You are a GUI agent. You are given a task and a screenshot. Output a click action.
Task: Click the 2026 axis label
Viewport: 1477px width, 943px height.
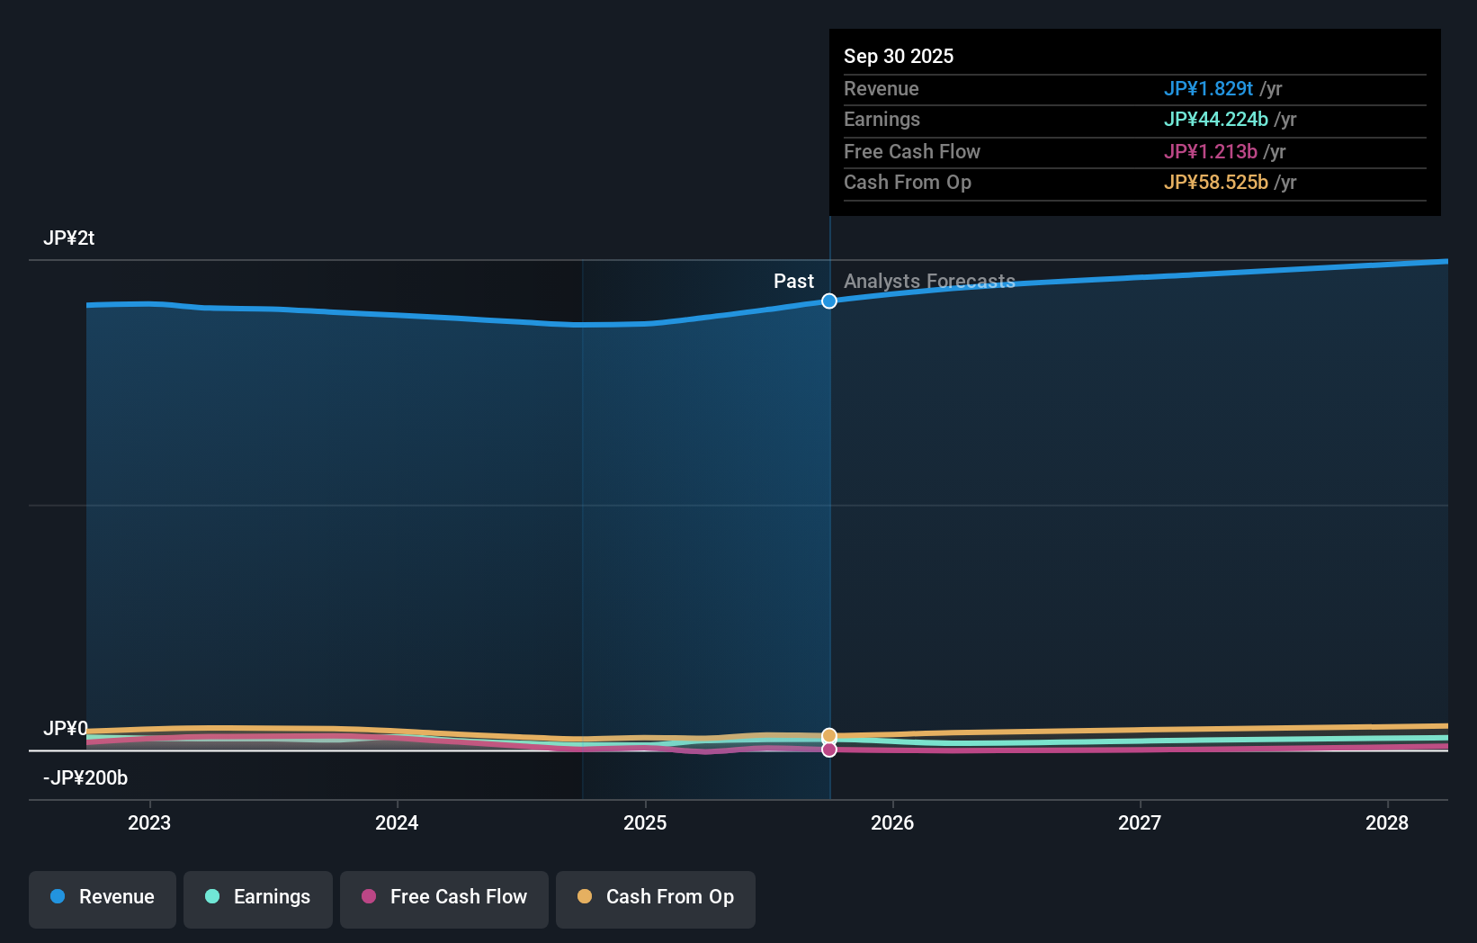892,822
